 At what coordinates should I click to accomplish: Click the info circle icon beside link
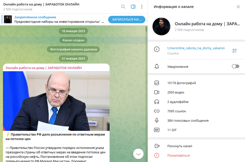(157, 49)
